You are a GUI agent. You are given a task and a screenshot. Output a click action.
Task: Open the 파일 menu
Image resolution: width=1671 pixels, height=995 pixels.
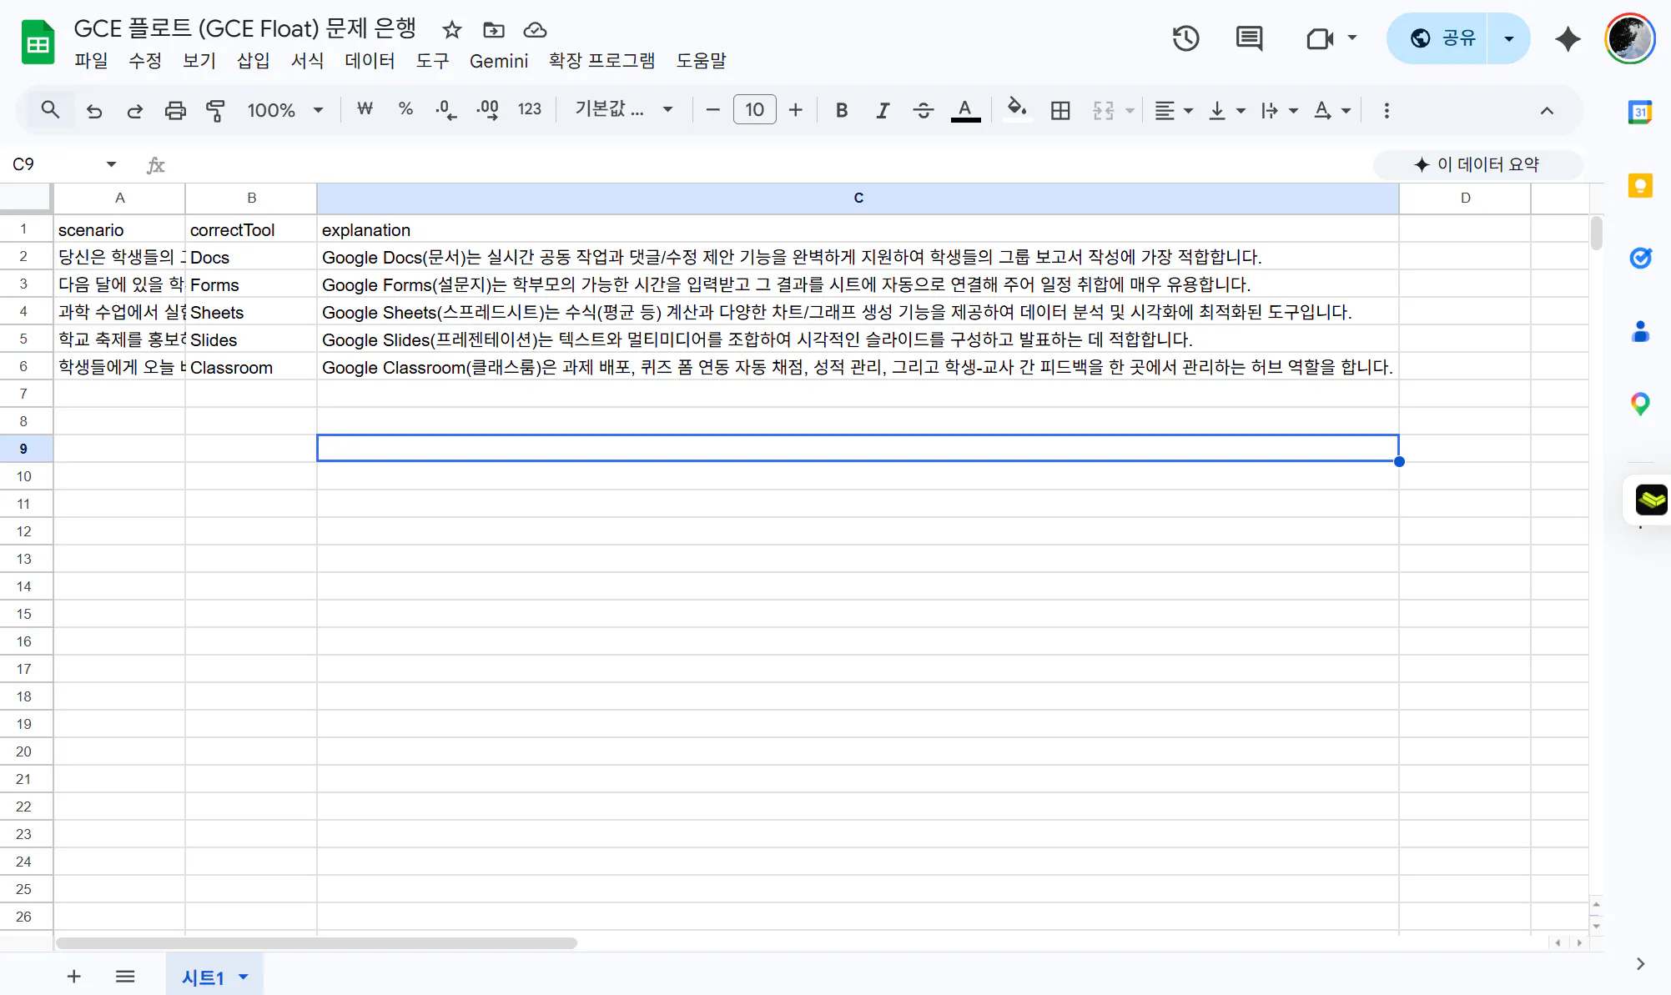point(91,61)
